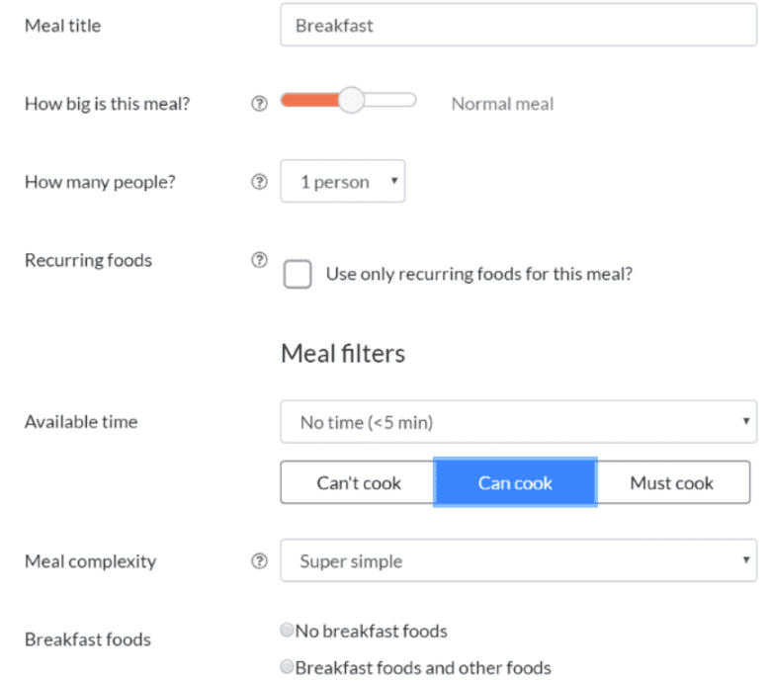Check Use only recurring foods checkbox
The image size is (771, 681).
click(298, 274)
